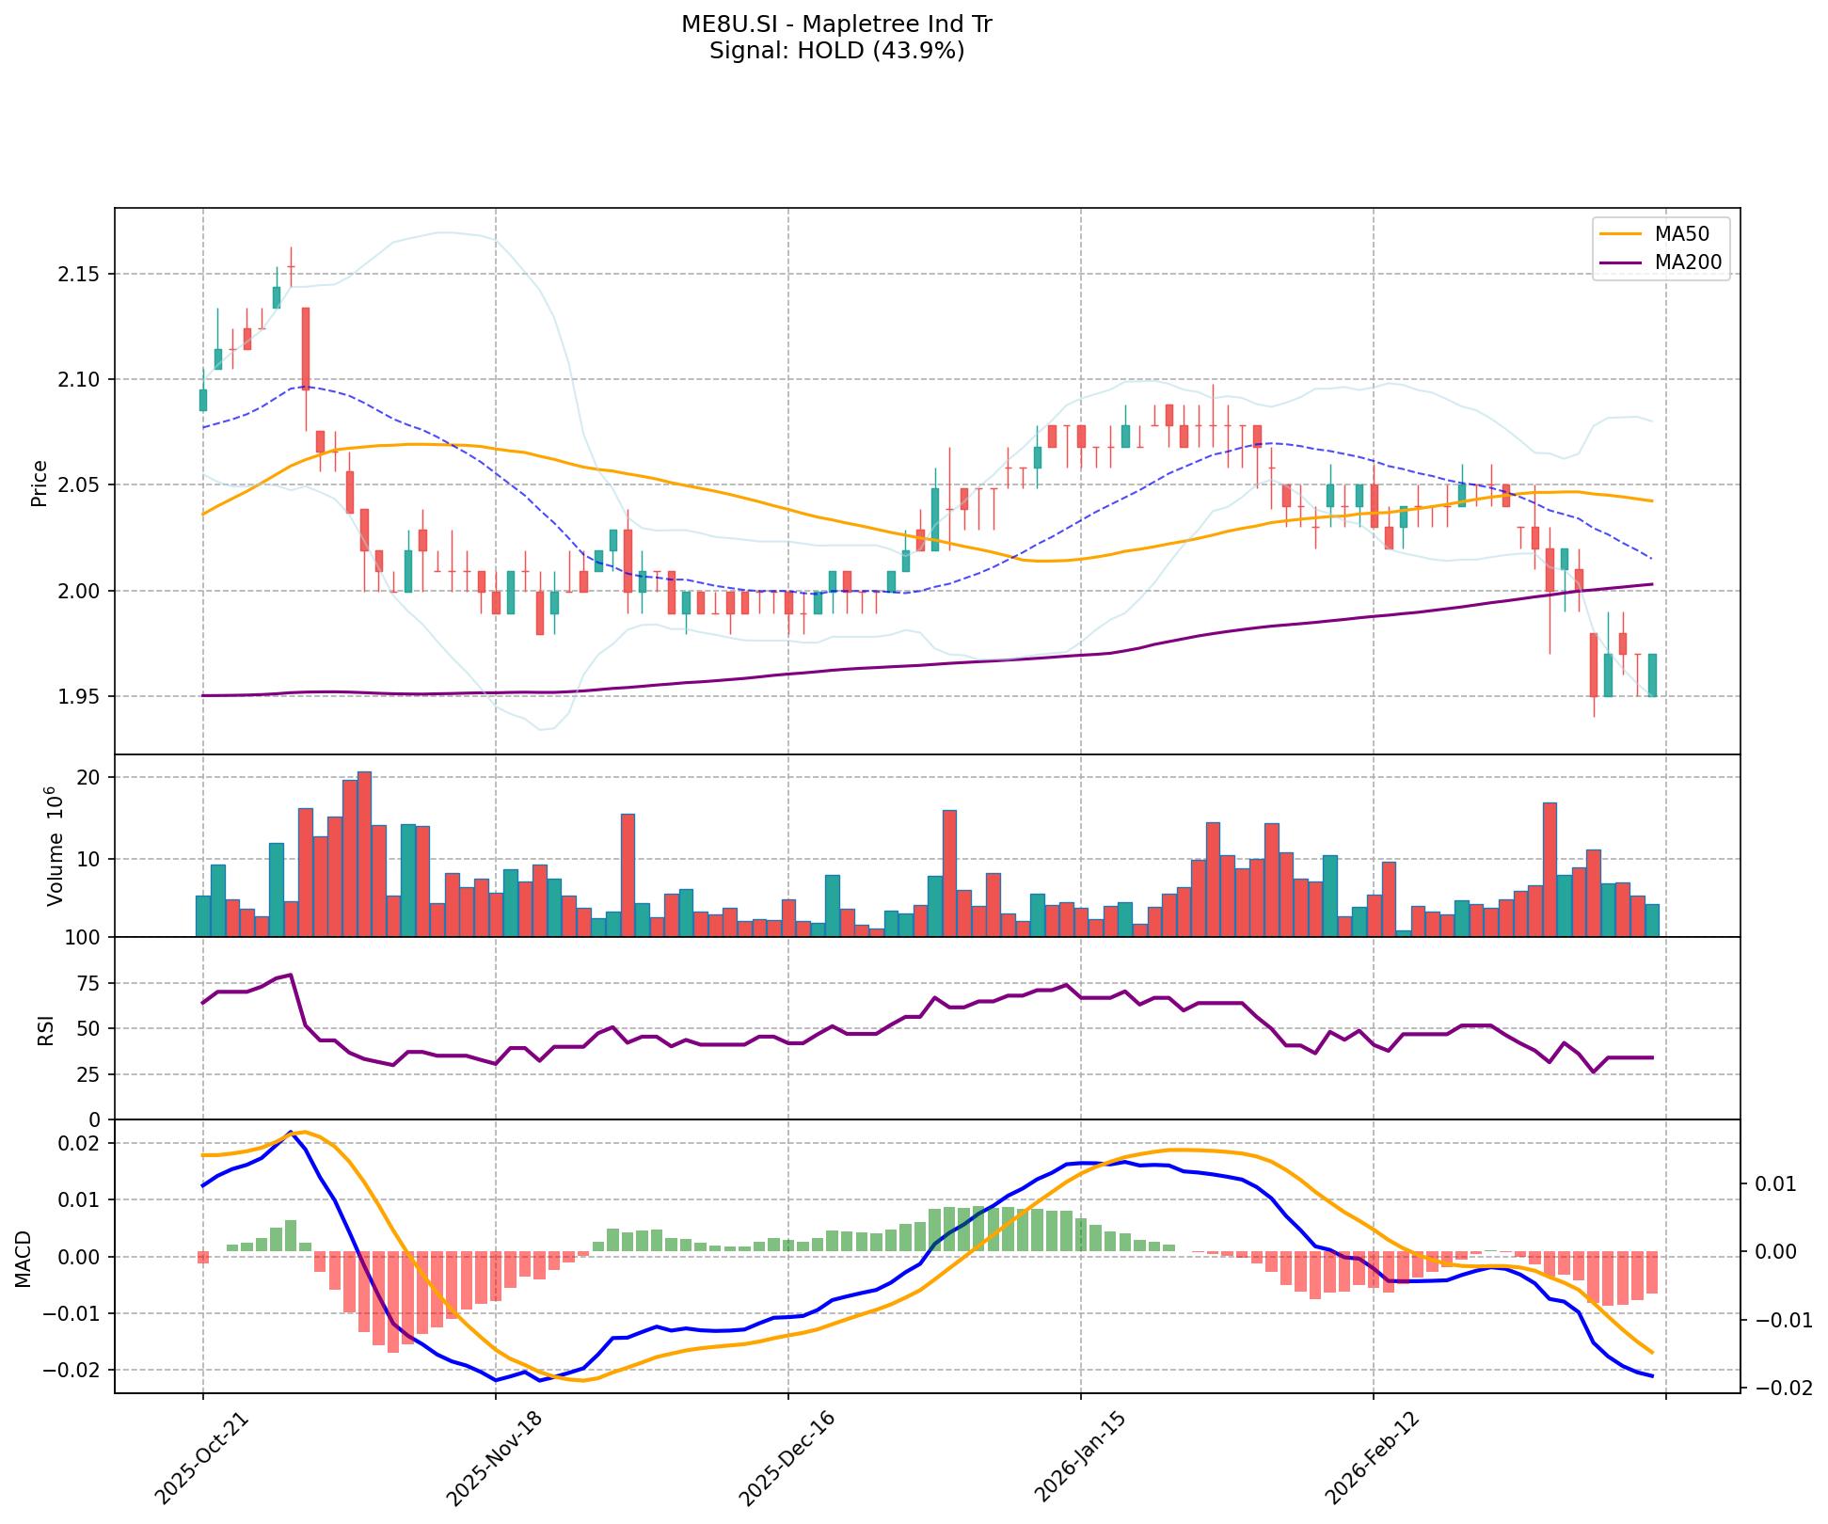
Task: Click the 75 tick on RSI axis
Action: [88, 983]
